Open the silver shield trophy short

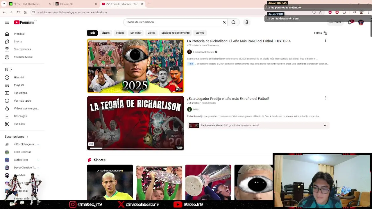tap(159, 182)
